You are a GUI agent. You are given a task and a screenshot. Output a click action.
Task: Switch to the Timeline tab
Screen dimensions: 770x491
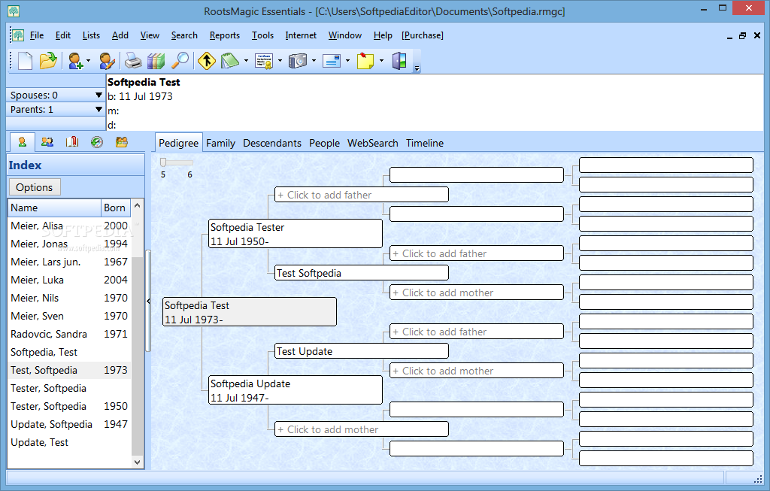tap(425, 143)
